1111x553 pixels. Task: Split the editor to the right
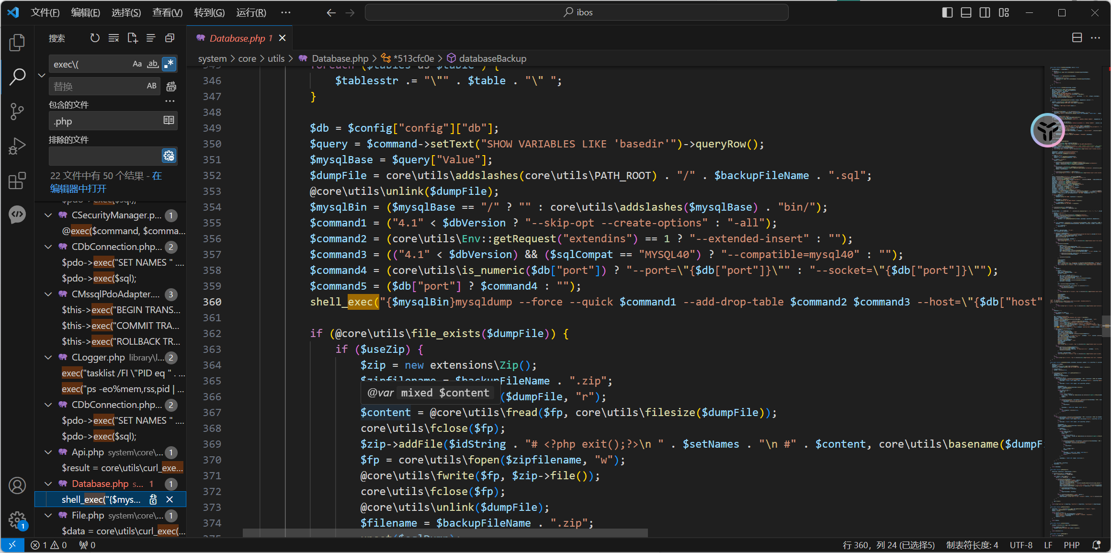coord(1077,38)
